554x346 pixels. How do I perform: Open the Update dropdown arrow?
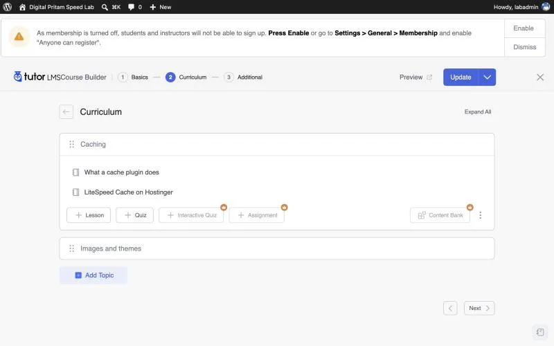point(488,77)
